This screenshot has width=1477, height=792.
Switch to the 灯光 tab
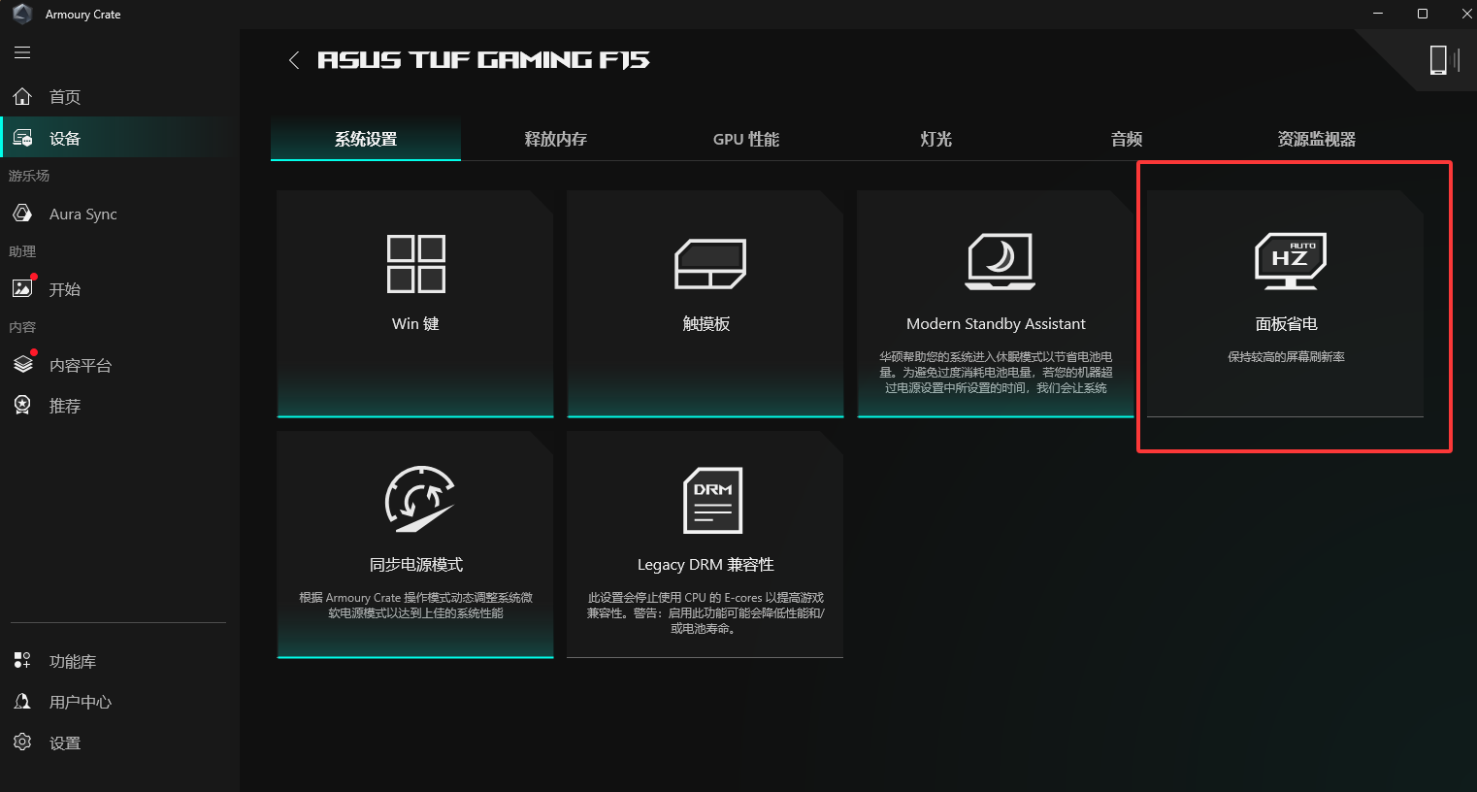coord(936,140)
